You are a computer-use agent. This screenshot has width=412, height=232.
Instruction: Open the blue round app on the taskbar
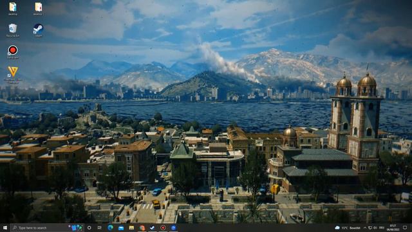coord(173,227)
